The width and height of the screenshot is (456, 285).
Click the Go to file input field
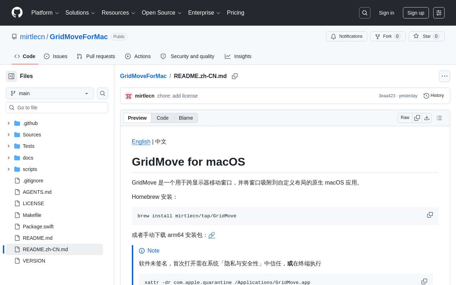click(x=57, y=108)
